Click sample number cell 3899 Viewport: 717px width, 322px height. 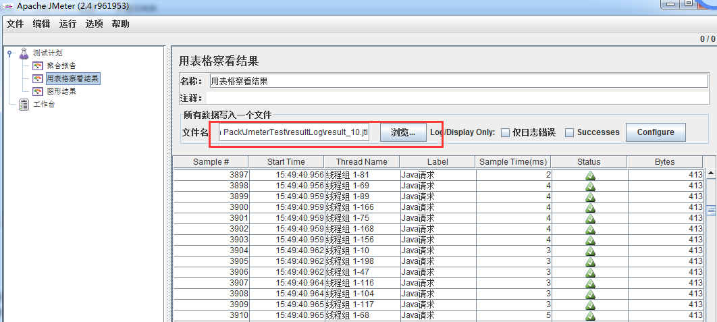[211, 196]
